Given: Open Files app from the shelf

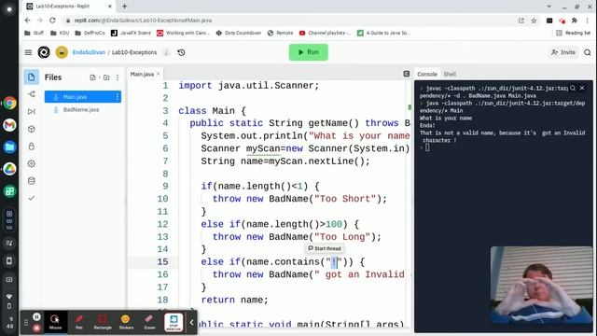Looking at the screenshot, I should (9, 147).
